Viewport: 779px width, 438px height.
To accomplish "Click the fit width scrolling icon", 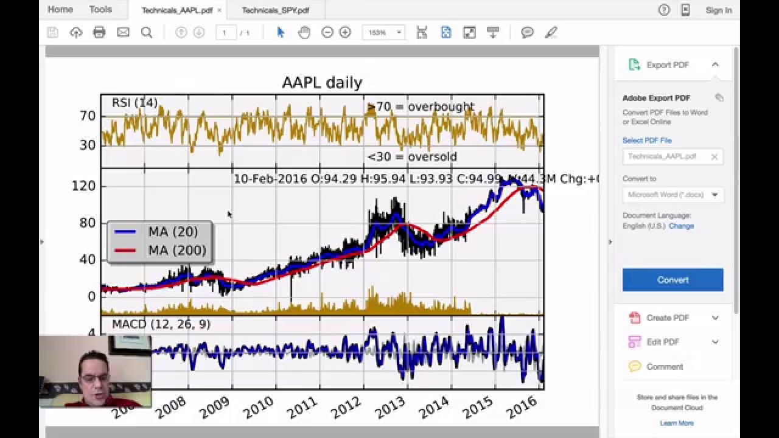I will [x=422, y=32].
